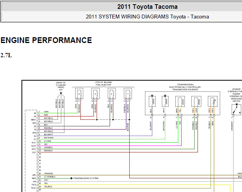The width and height of the screenshot is (242, 192).
Task: Select the variable solenoid symbol with two ORG wires
Action: point(212,101)
